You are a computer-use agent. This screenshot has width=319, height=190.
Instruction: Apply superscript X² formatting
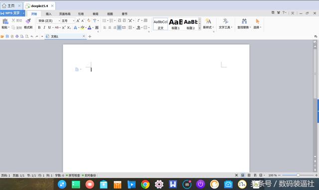point(64,27)
